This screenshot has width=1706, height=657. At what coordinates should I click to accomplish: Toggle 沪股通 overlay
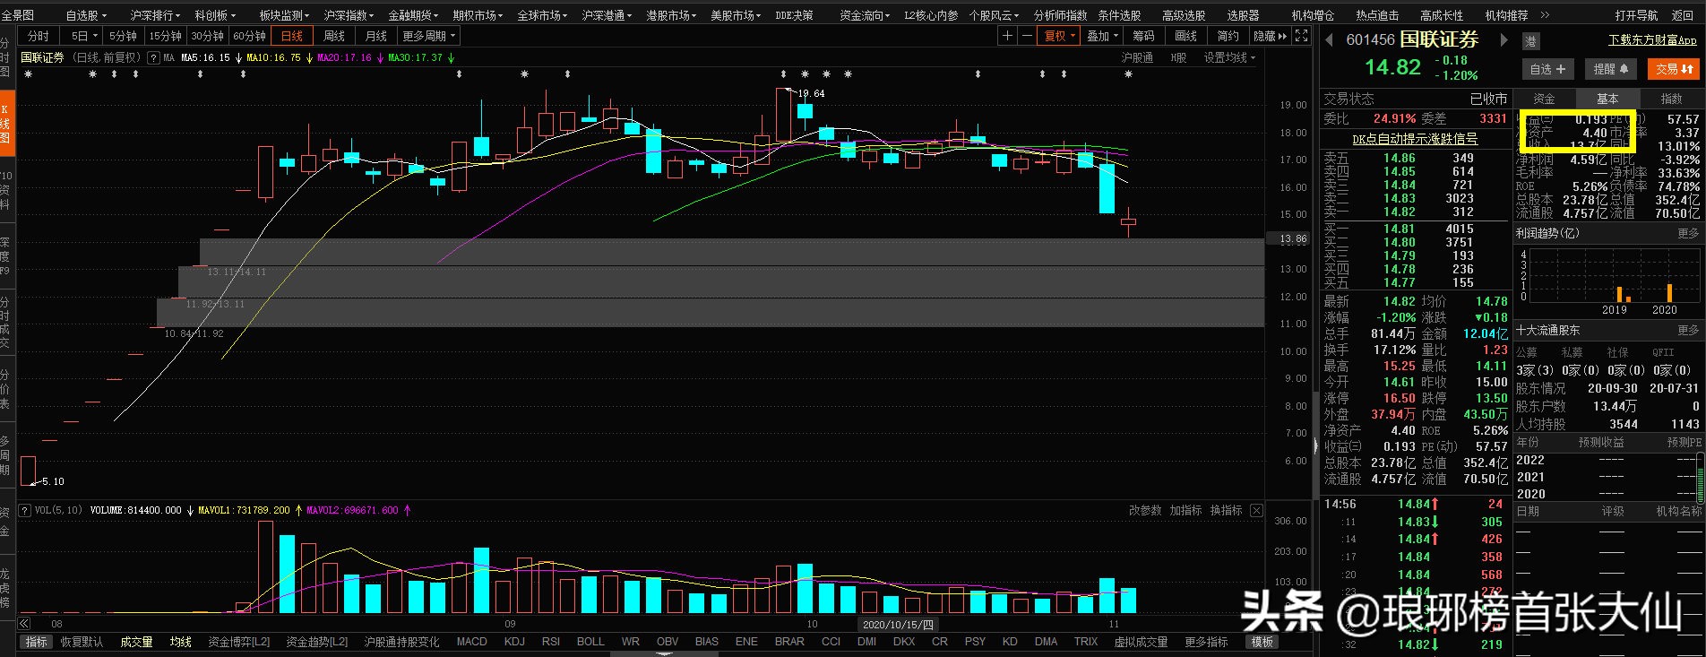[1137, 57]
